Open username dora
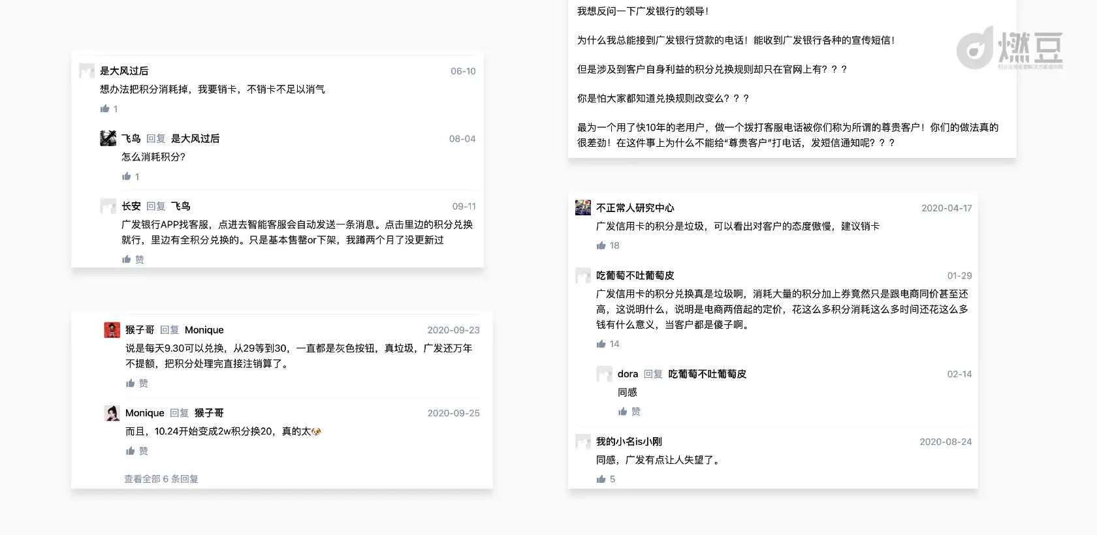 (x=628, y=374)
